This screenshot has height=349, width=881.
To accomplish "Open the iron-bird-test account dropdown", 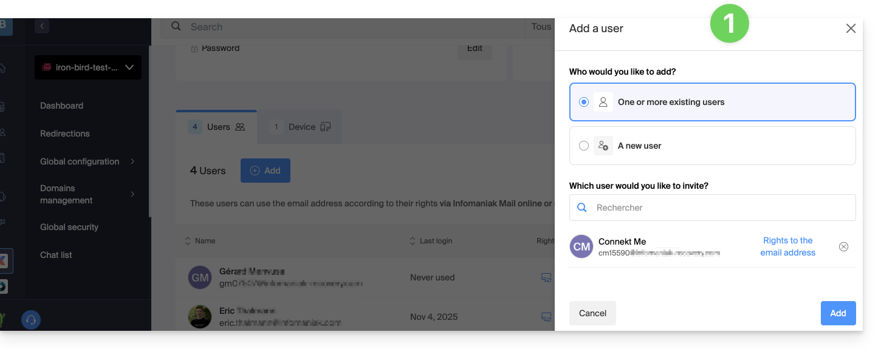I will coord(88,67).
